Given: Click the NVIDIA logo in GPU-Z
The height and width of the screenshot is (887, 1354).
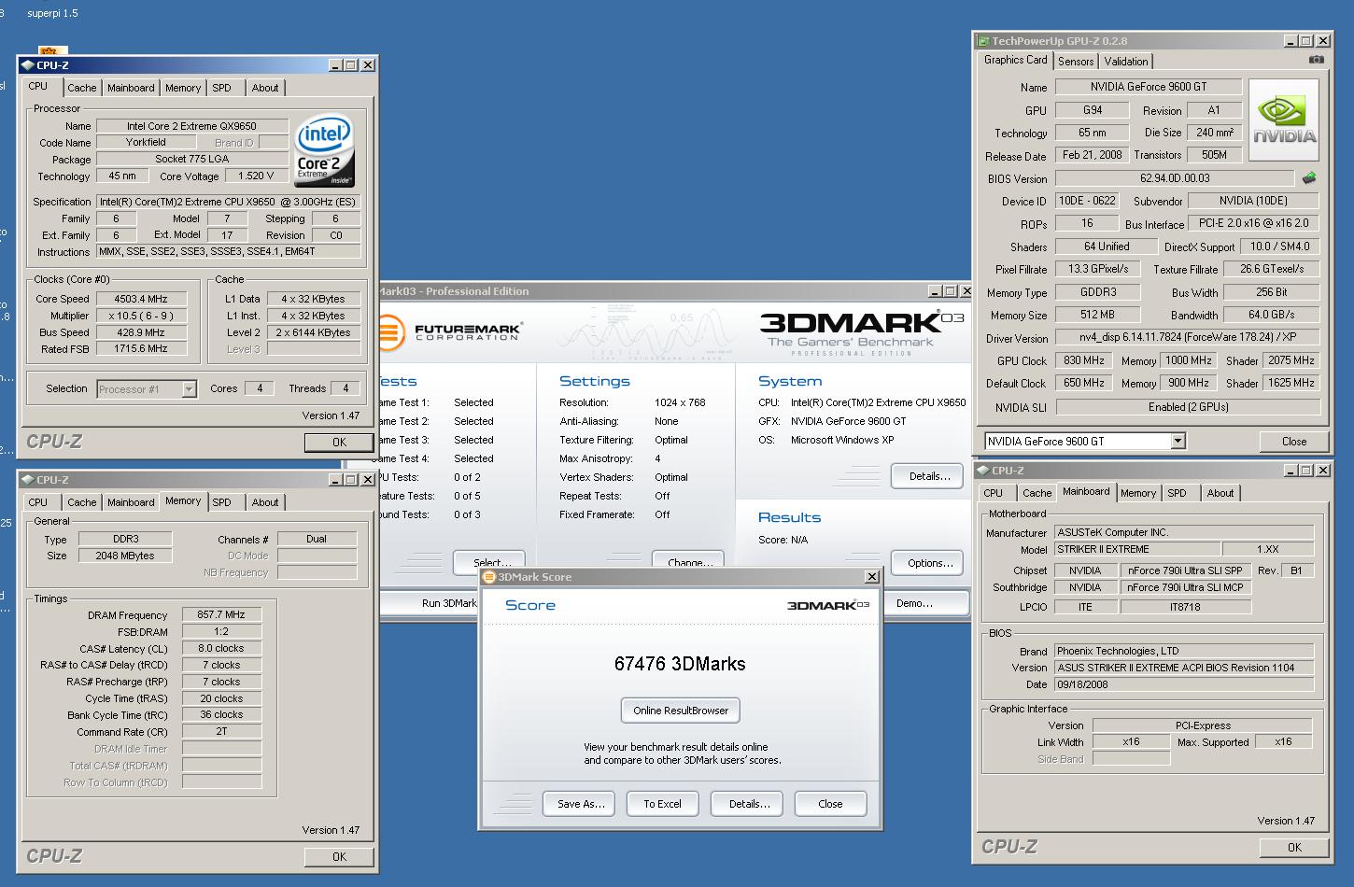Looking at the screenshot, I should point(1285,122).
